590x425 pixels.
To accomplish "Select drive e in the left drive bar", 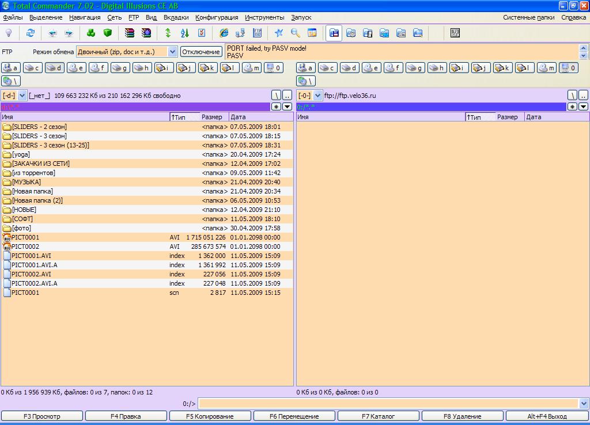I will [x=76, y=68].
